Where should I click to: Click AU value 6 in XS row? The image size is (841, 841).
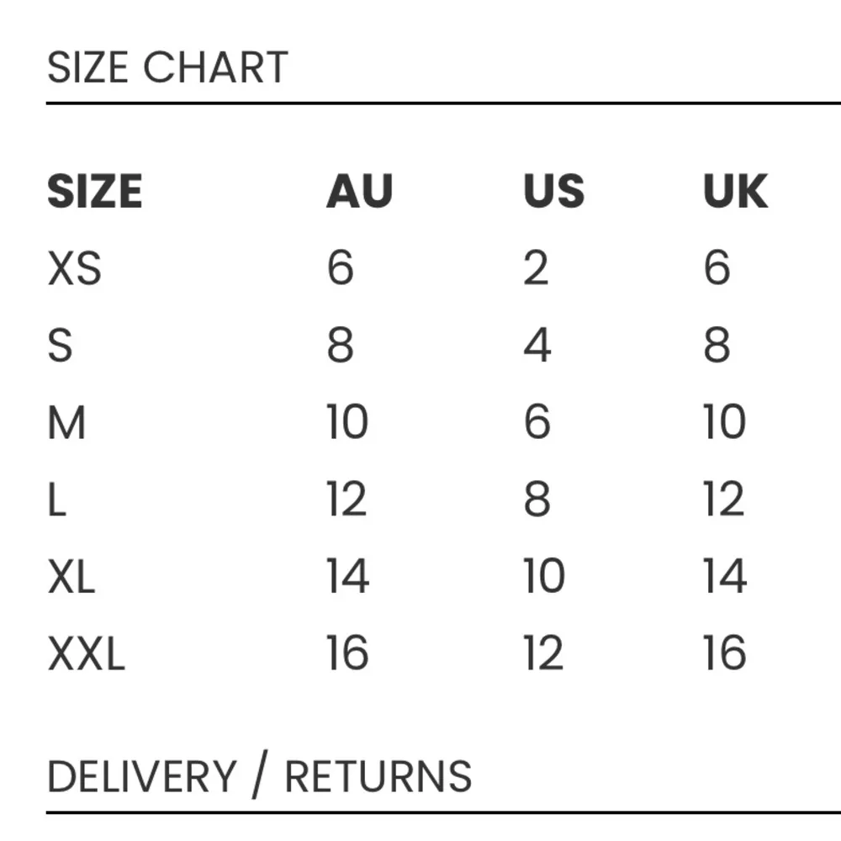[x=341, y=269]
